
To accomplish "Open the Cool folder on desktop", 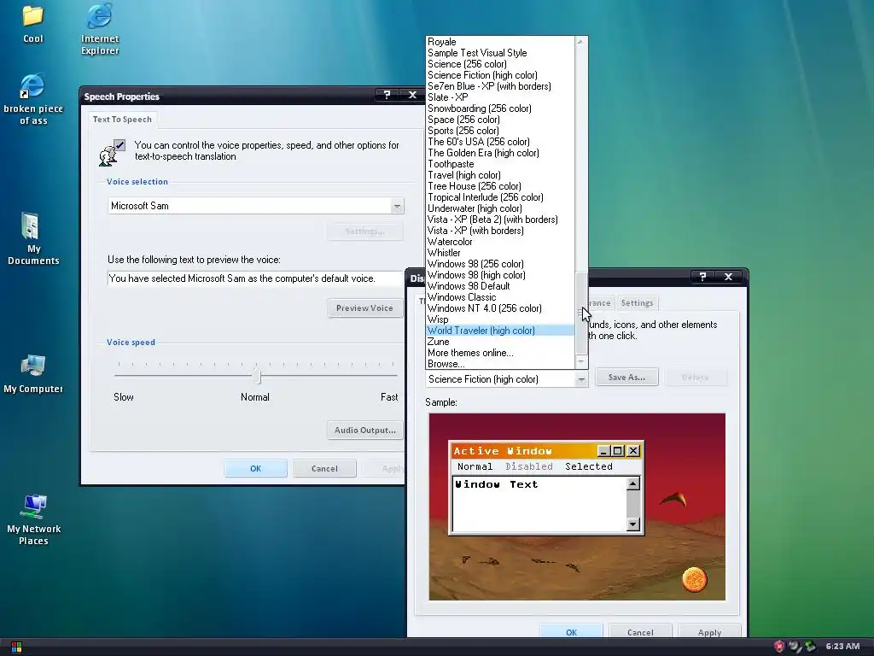I will (x=33, y=23).
